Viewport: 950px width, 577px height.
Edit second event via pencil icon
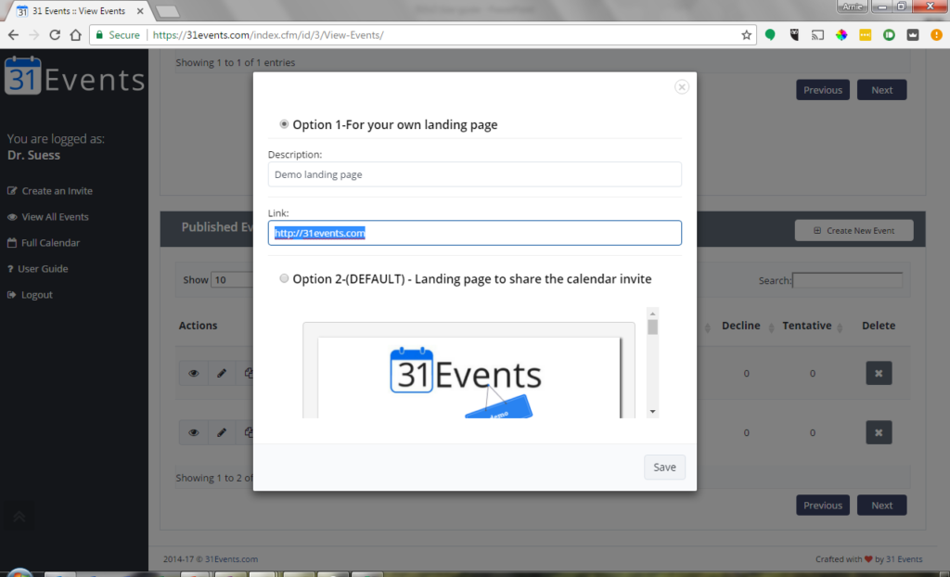pyautogui.click(x=222, y=432)
